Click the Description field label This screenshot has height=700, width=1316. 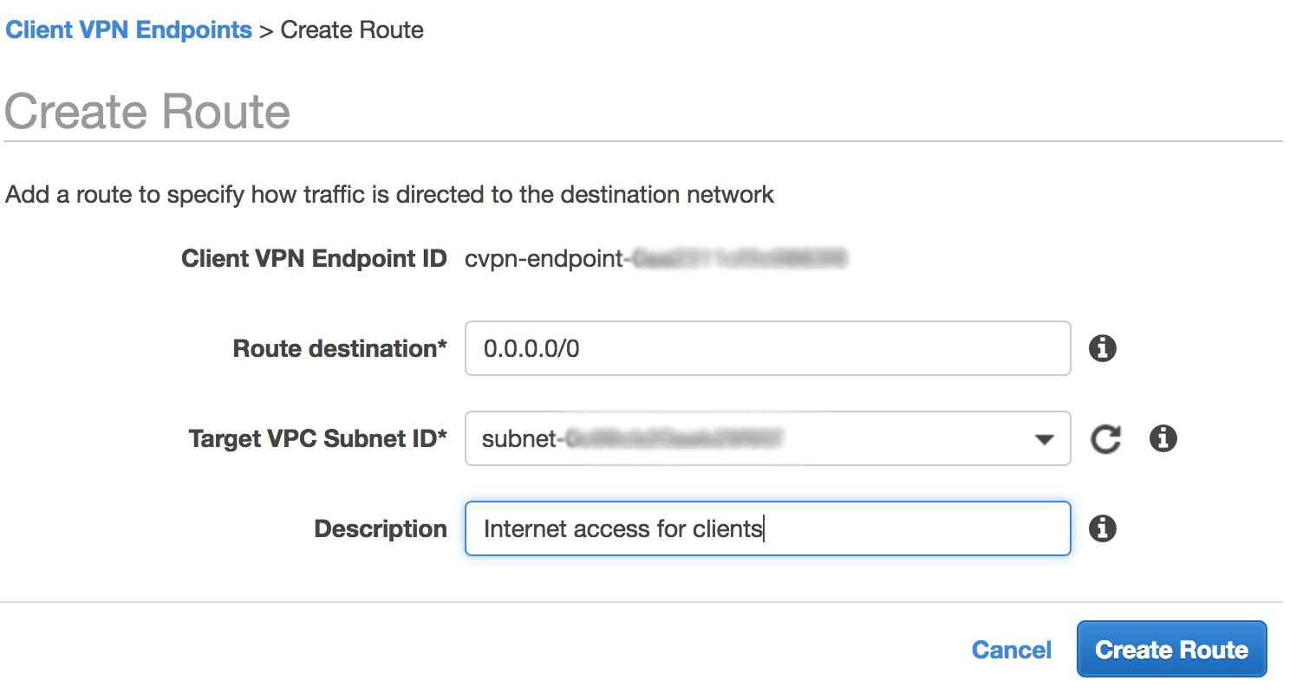381,528
